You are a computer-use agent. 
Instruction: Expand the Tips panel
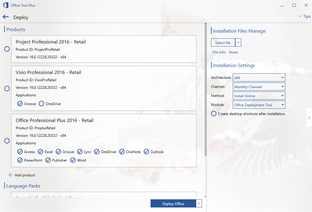tap(304, 16)
